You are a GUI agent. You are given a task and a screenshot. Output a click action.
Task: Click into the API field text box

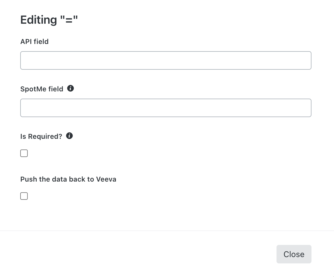(166, 60)
